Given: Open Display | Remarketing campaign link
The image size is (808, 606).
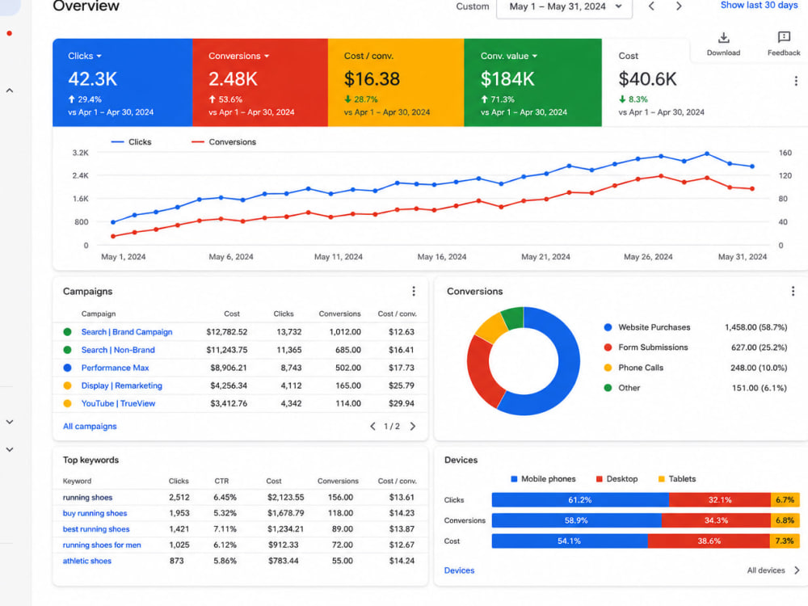Looking at the screenshot, I should (x=122, y=385).
